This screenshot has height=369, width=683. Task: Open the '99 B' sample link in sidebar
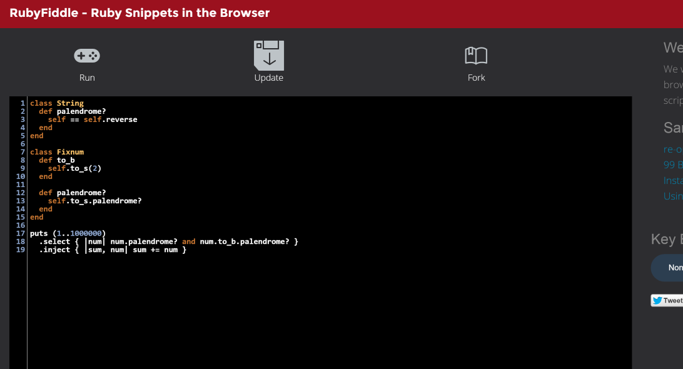click(673, 164)
